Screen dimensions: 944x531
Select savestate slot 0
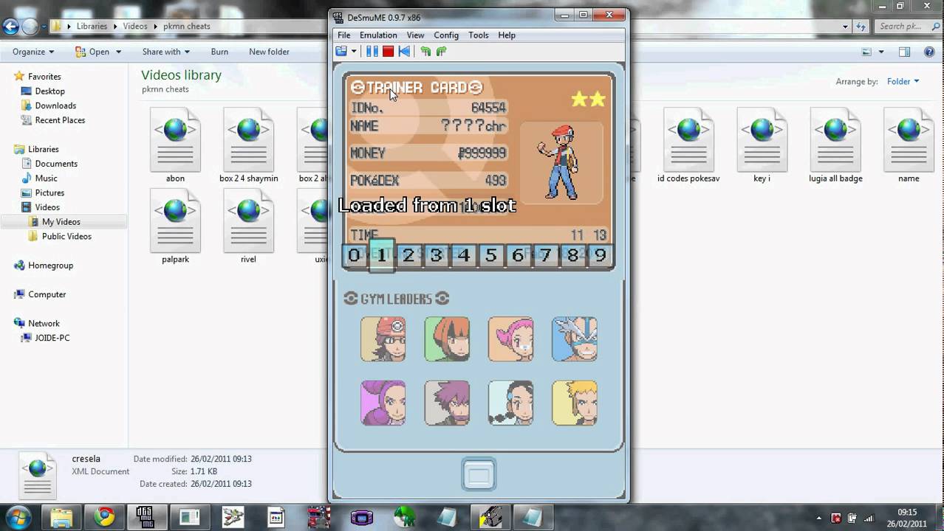[x=354, y=255]
